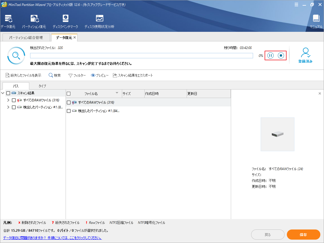Image resolution: width=324 pixels, height=243 pixels.
Task: Open プレビュー (Preview) for selected file
Action: pyautogui.click(x=99, y=75)
